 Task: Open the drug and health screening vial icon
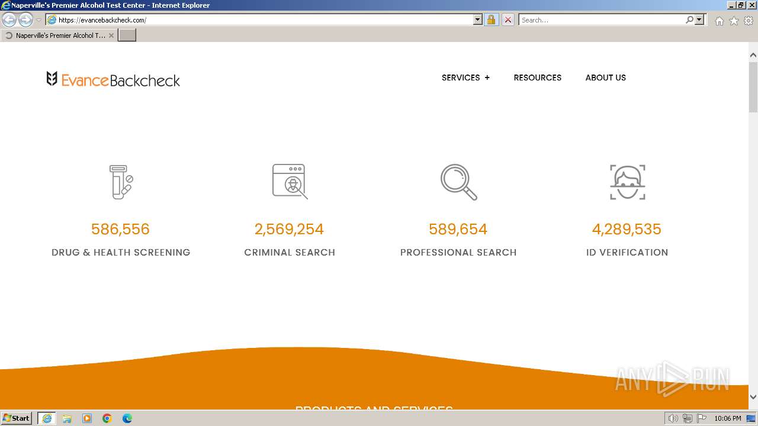coord(121,182)
